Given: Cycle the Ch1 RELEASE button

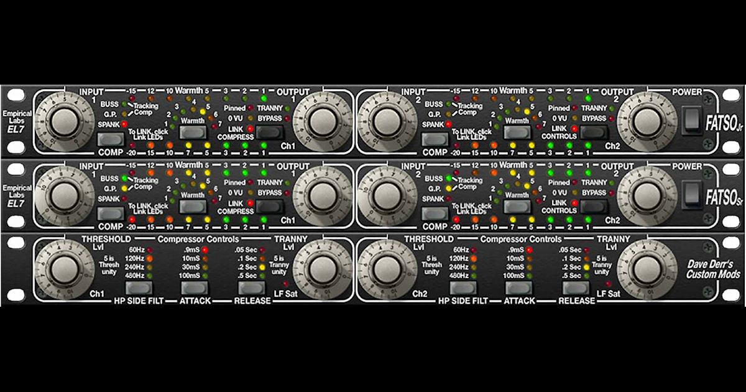Looking at the screenshot, I should 251,288.
